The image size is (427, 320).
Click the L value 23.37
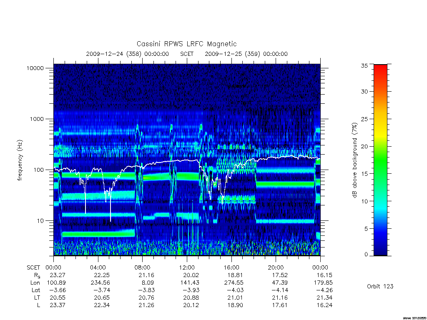58,305
